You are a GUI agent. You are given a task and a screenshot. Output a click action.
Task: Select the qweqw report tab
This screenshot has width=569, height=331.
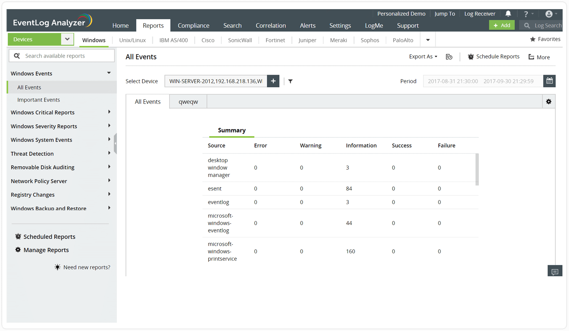point(188,102)
